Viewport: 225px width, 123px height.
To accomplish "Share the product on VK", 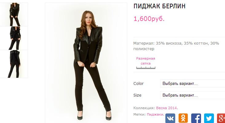I will click(x=170, y=118).
